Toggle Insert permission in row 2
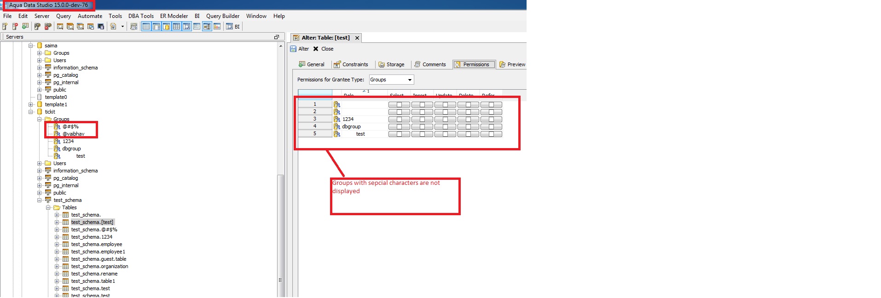Image resolution: width=881 pixels, height=298 pixels. 422,112
